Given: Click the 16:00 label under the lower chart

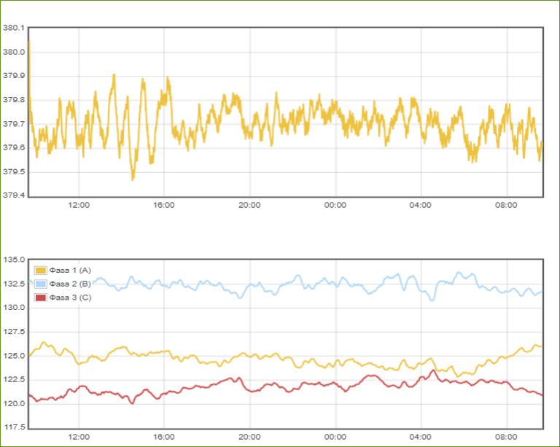Looking at the screenshot, I should point(164,438).
